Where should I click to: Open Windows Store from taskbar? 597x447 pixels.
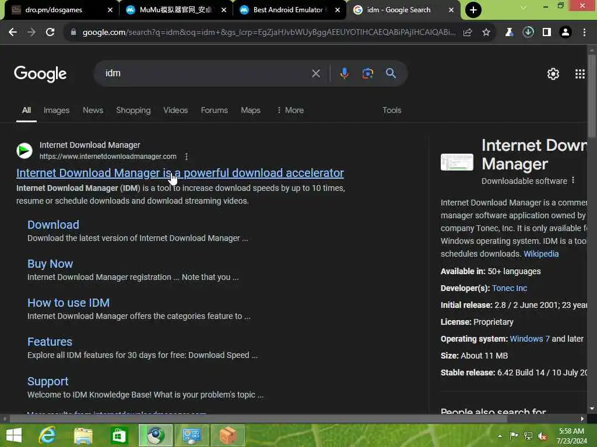click(119, 435)
